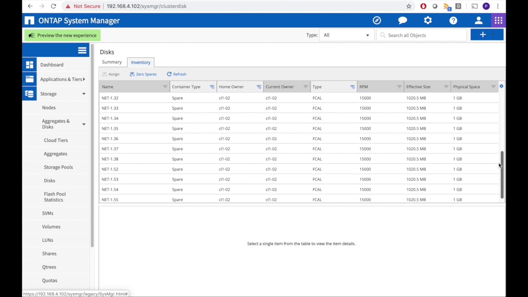The height and width of the screenshot is (297, 528).
Task: Open Shares in the sidebar
Action: (x=49, y=254)
